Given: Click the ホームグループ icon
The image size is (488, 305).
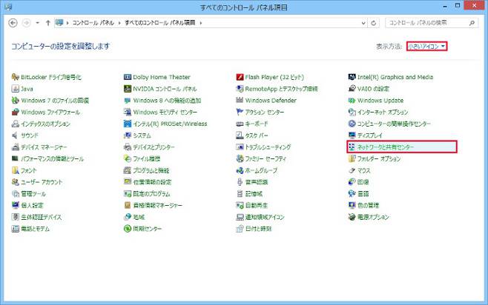Looking at the screenshot, I should pos(240,170).
